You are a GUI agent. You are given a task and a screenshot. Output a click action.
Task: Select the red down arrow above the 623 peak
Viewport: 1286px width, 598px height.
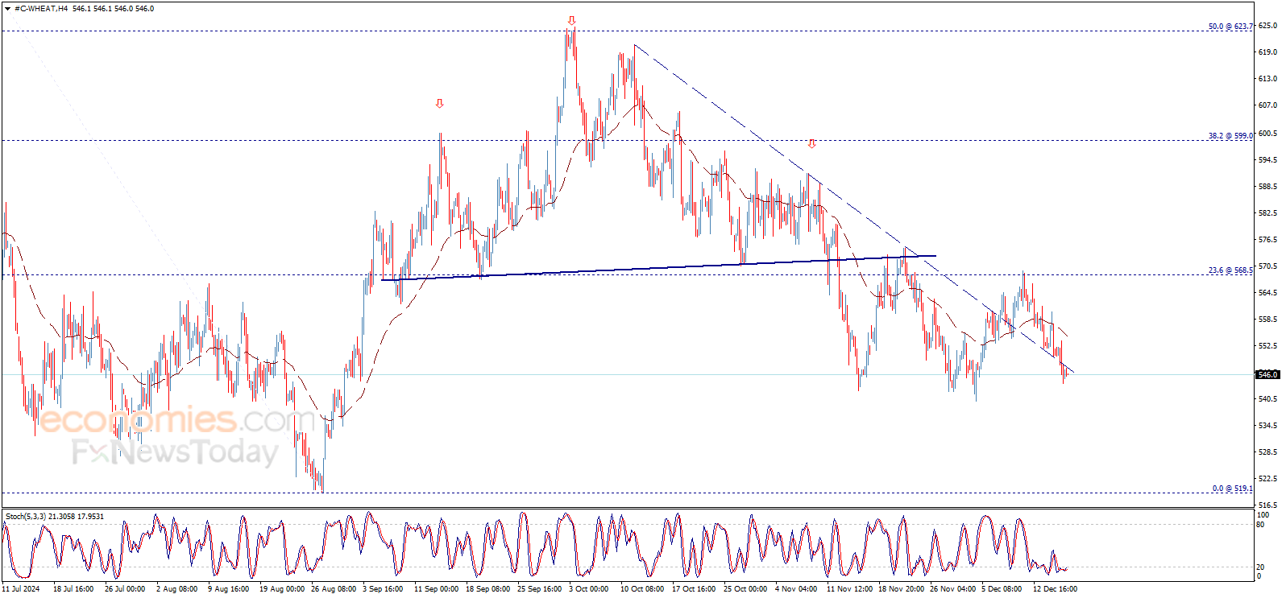tap(571, 20)
